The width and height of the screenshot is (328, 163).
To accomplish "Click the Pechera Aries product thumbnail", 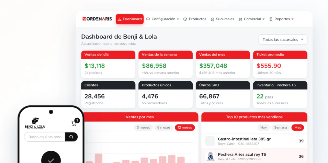I will (x=210, y=156).
